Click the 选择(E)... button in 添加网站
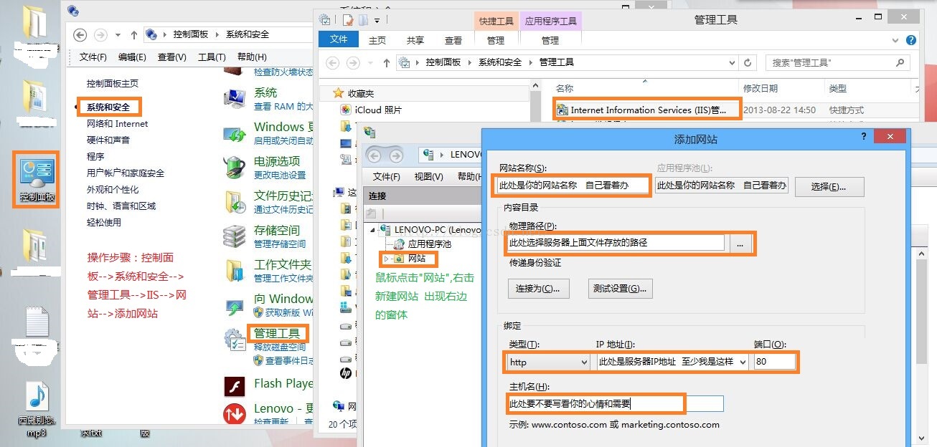 click(829, 187)
